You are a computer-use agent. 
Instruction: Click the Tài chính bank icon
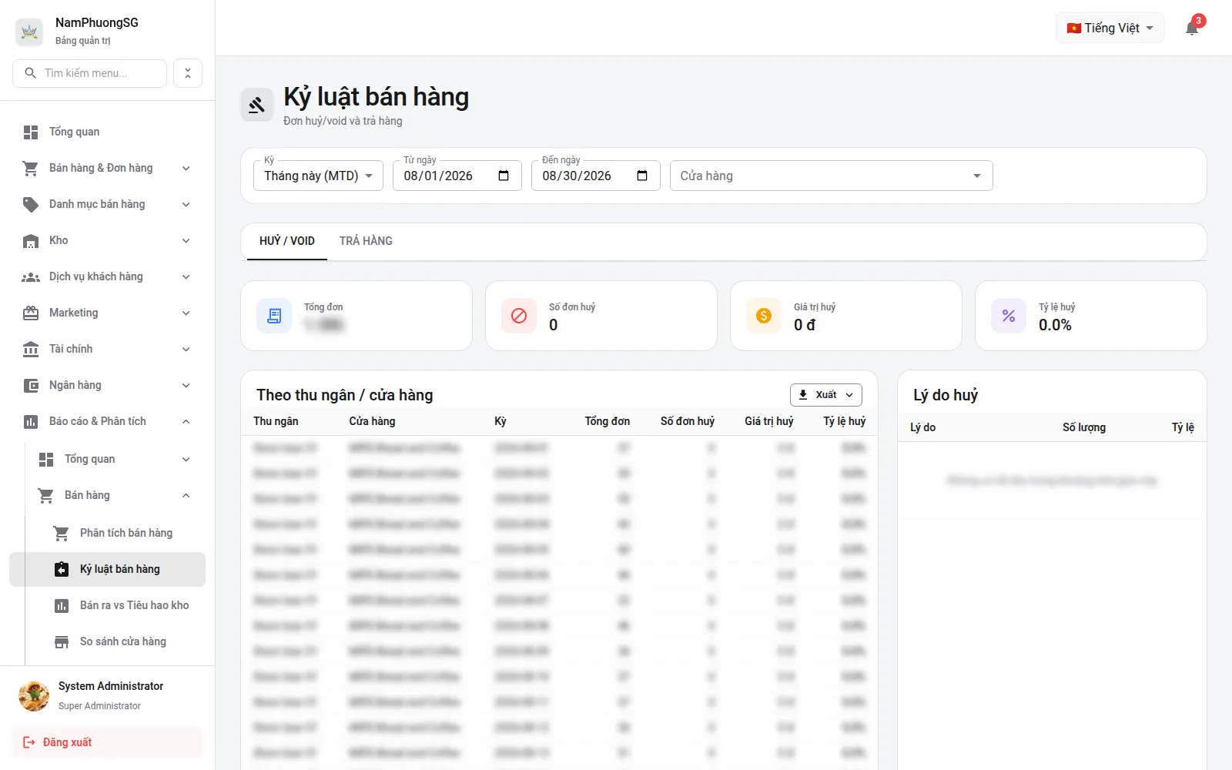click(x=31, y=350)
